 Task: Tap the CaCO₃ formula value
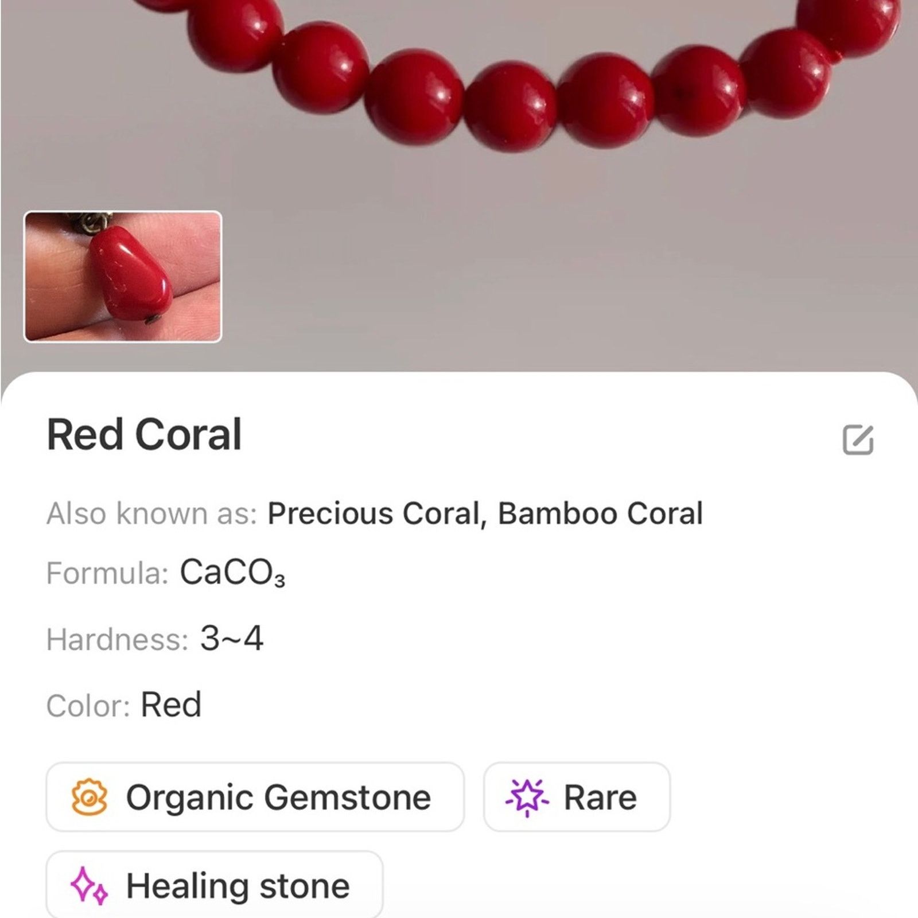232,573
